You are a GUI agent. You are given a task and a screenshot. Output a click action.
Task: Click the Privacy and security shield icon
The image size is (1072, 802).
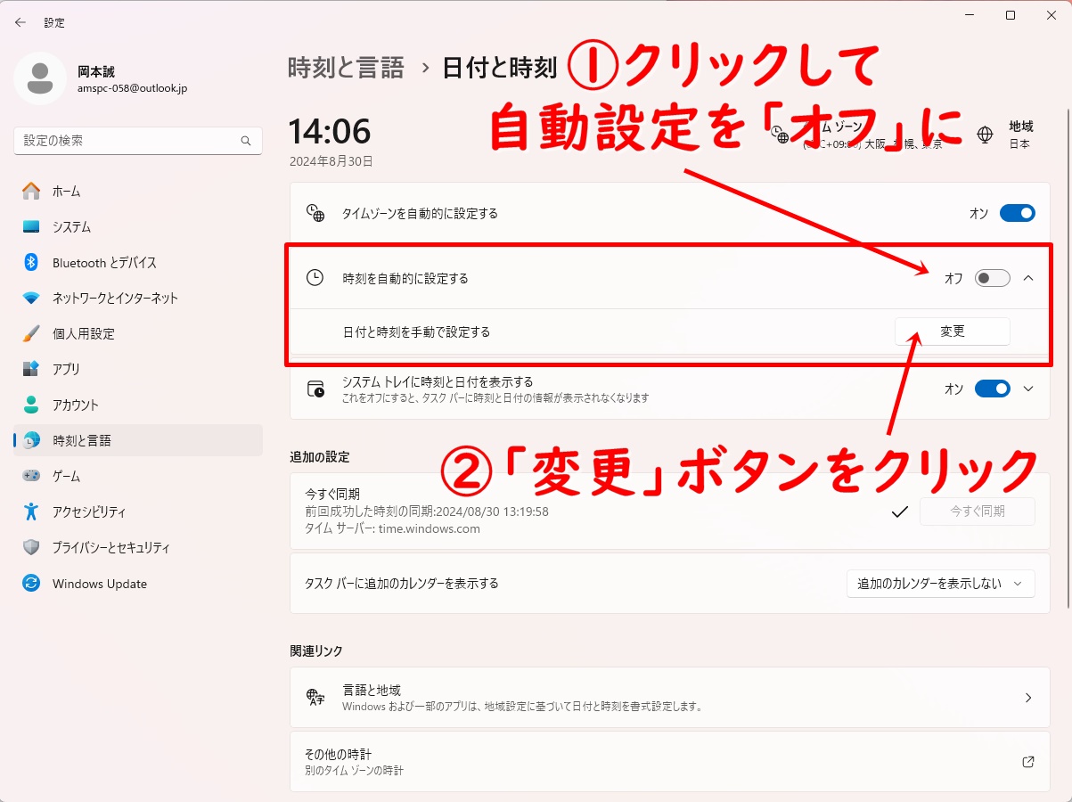click(31, 547)
